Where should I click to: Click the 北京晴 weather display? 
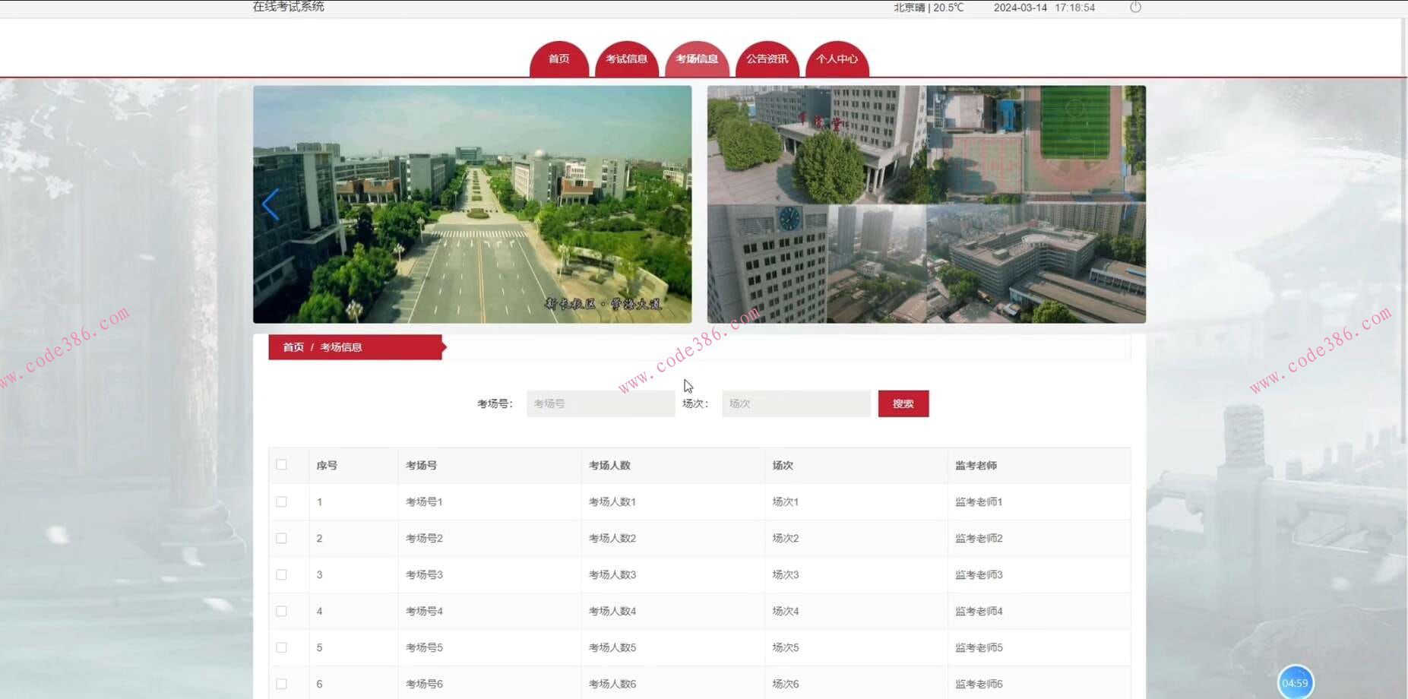pos(909,7)
